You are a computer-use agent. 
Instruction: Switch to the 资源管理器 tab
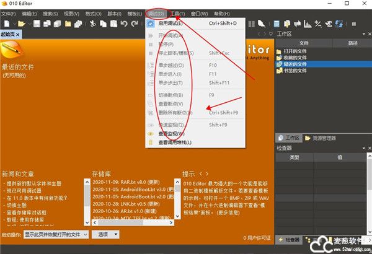point(321,138)
